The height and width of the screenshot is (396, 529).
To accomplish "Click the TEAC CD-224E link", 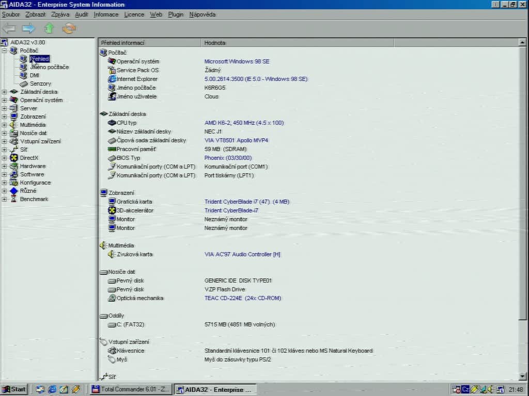I will point(243,298).
